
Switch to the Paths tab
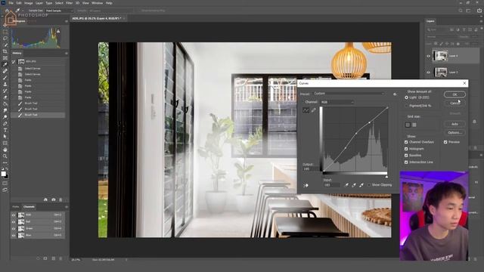[16, 207]
